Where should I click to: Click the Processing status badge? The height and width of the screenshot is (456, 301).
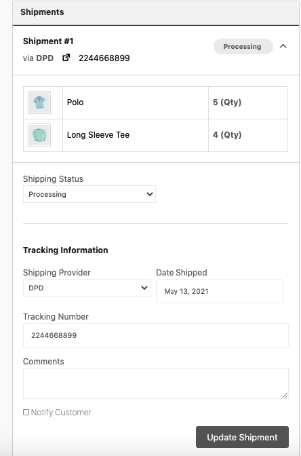click(243, 47)
